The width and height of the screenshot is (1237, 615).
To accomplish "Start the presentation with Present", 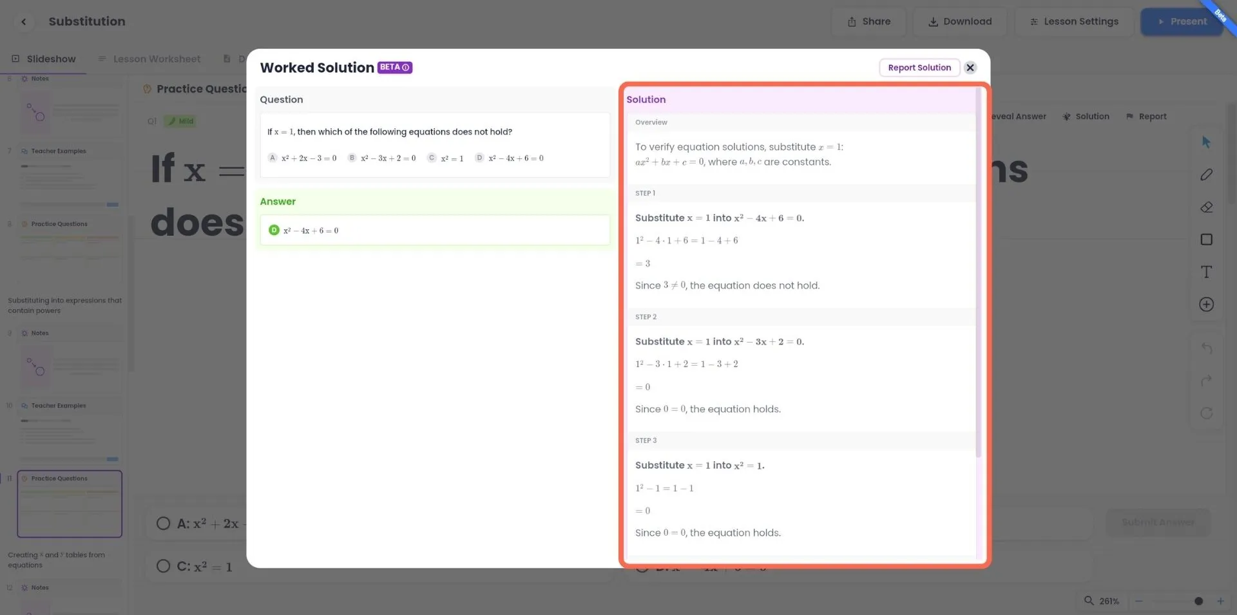I will (x=1182, y=21).
